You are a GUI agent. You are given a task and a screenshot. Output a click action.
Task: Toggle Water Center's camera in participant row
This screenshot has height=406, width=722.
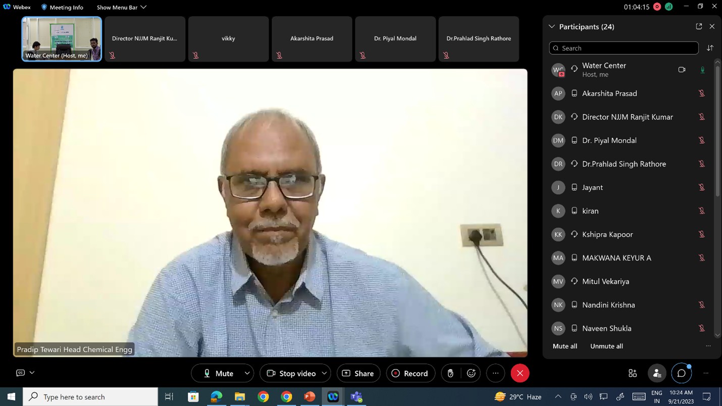[x=682, y=69]
